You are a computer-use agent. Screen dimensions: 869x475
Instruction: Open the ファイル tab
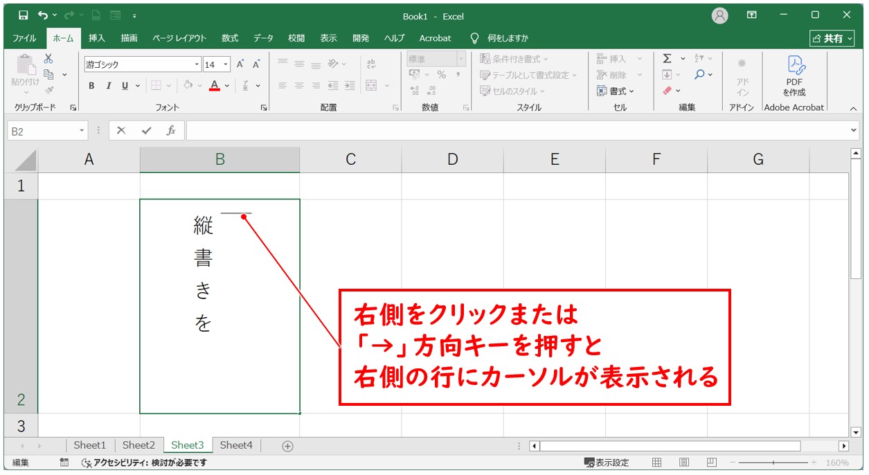point(25,38)
